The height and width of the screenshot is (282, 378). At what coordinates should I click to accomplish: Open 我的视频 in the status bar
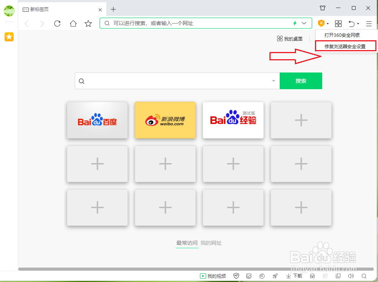tap(213, 276)
